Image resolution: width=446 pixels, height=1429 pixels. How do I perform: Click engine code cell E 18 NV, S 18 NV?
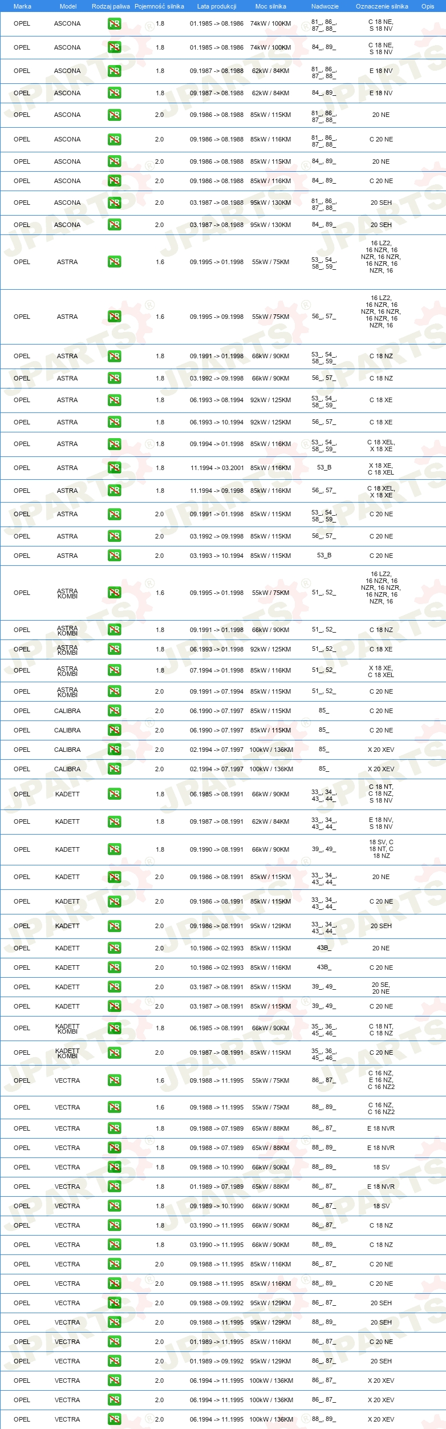pyautogui.click(x=381, y=823)
